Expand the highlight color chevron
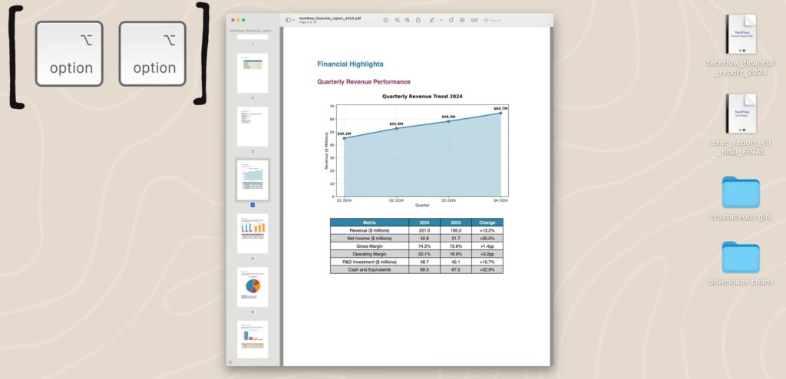 click(x=441, y=19)
